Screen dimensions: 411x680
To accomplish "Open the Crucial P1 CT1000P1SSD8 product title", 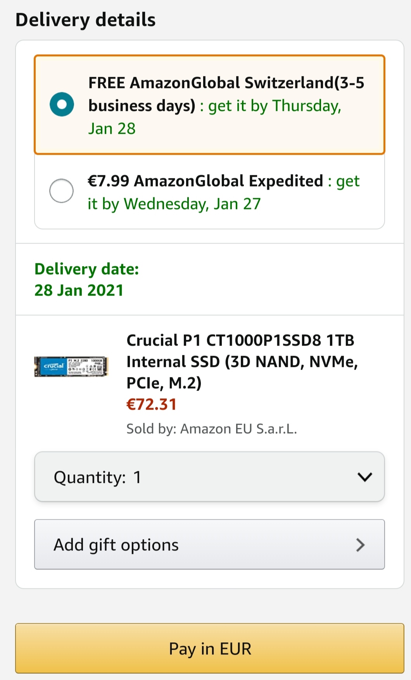I will tap(240, 341).
